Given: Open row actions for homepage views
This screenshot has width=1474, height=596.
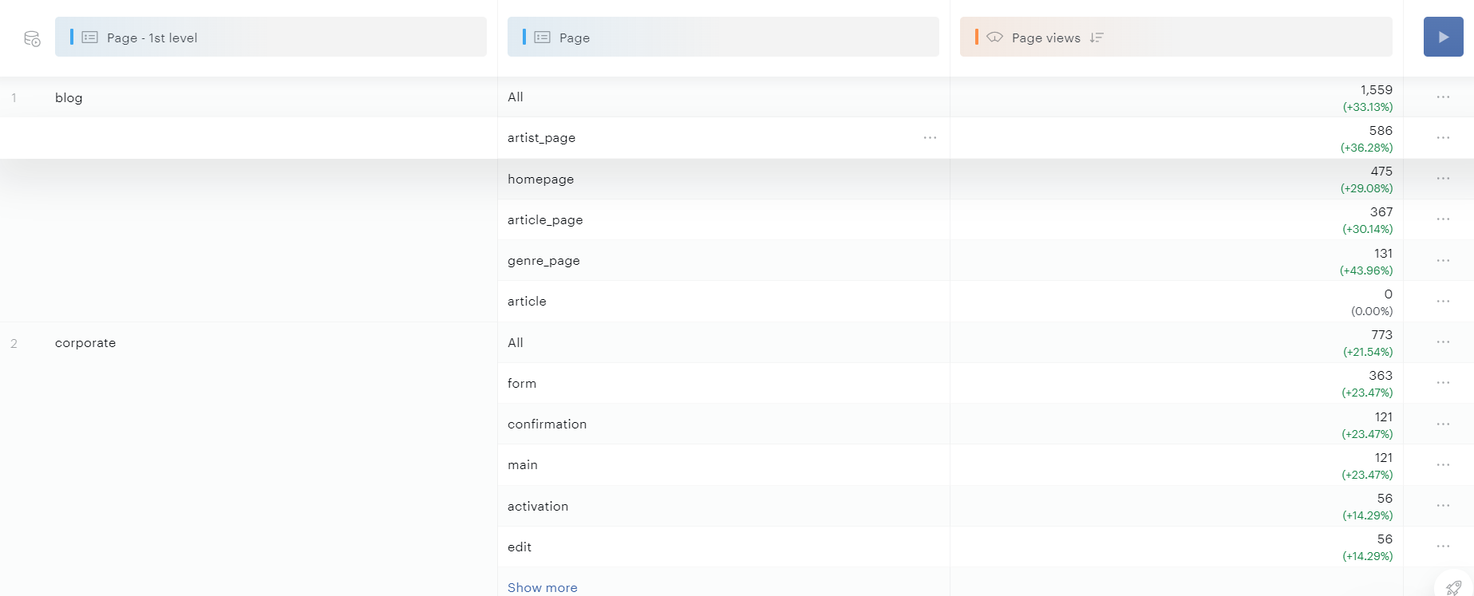Looking at the screenshot, I should point(1443,179).
